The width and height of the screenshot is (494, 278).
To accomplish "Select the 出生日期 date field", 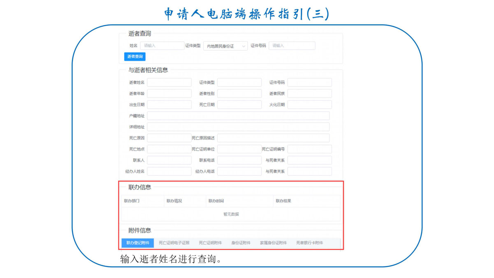I will (169, 105).
